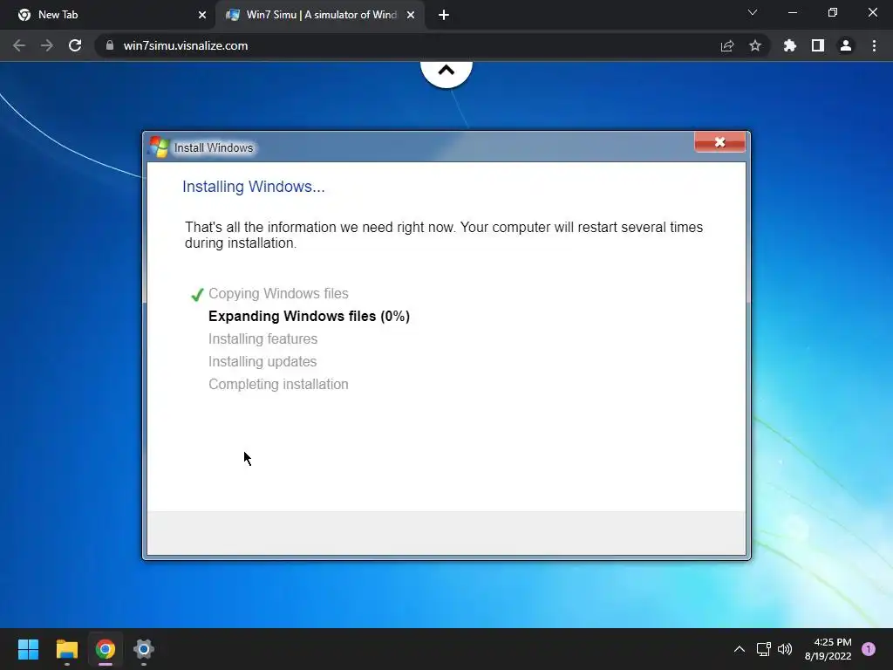The height and width of the screenshot is (670, 893).
Task: Click the Windows flag logo in dialog title
Action: pyautogui.click(x=159, y=147)
